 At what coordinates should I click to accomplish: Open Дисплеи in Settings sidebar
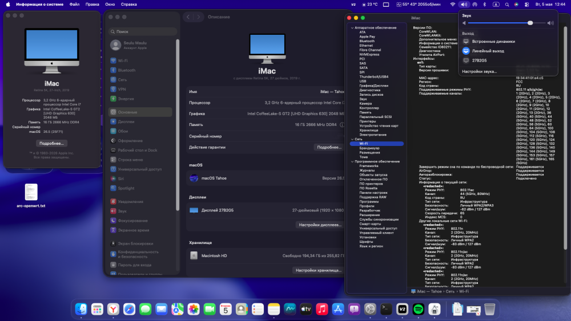coord(140,121)
